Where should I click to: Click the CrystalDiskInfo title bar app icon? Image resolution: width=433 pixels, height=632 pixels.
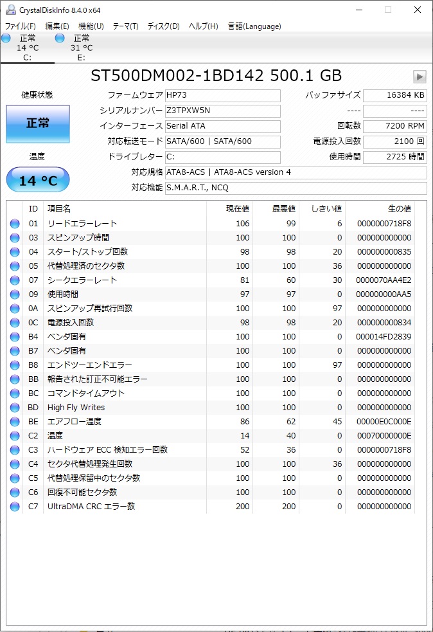pos(10,10)
